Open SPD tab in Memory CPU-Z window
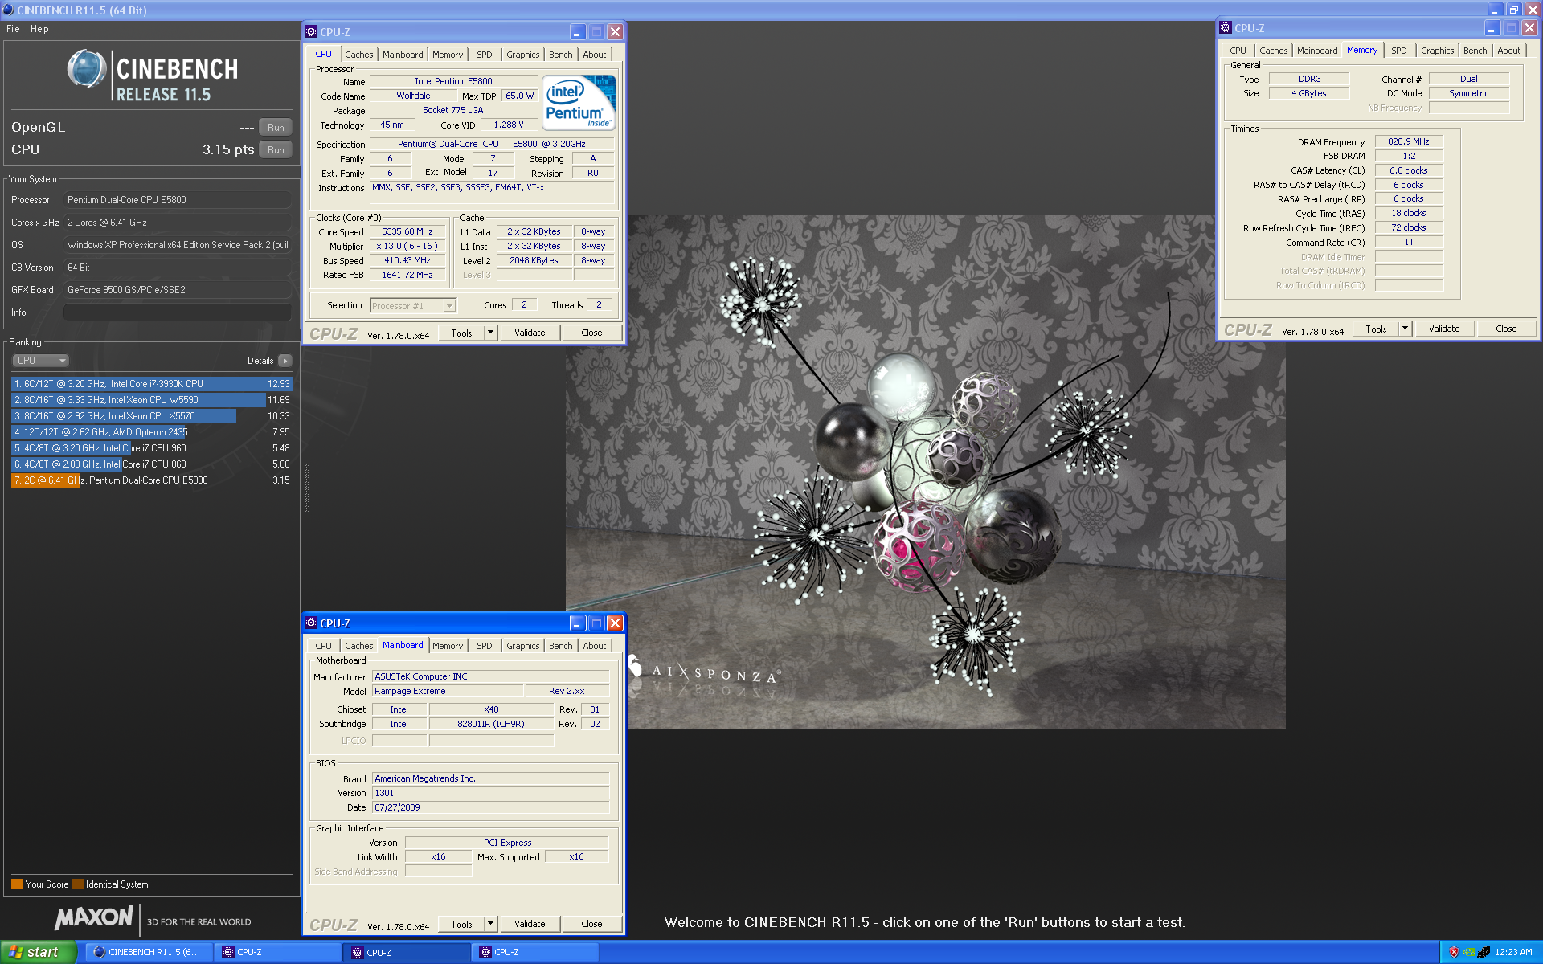Viewport: 1543px width, 964px height. tap(1398, 51)
